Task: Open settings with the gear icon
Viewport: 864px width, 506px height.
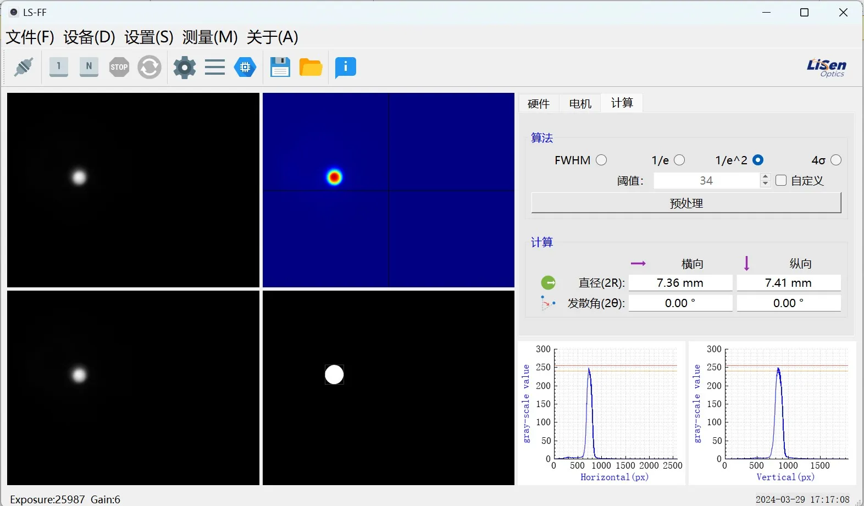Action: (x=184, y=67)
